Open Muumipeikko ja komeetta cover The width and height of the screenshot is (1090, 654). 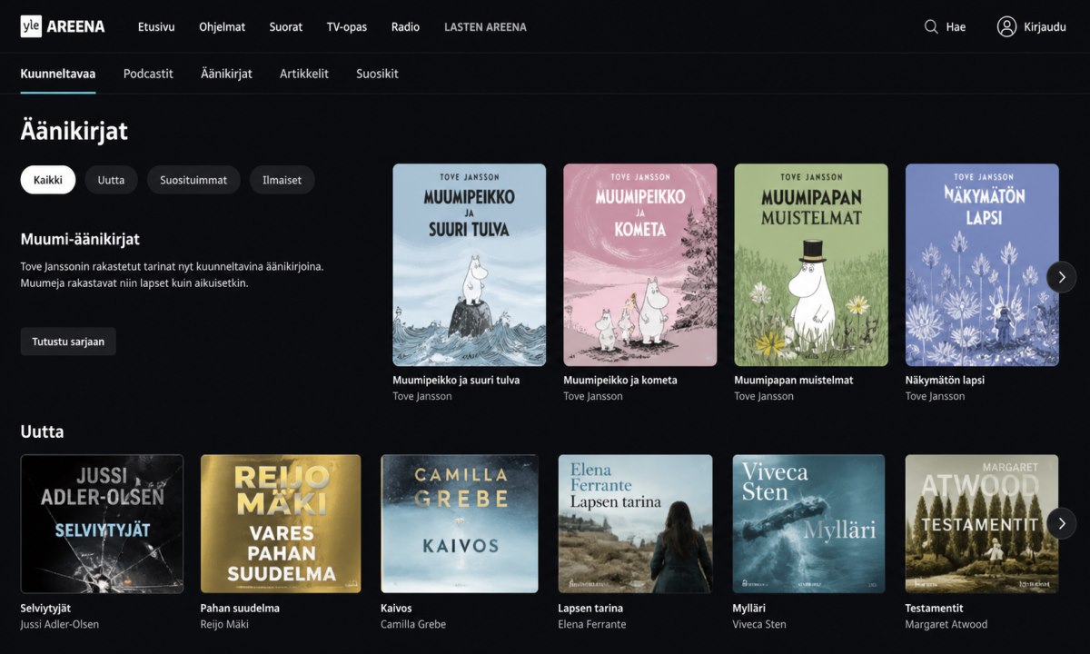tap(639, 264)
